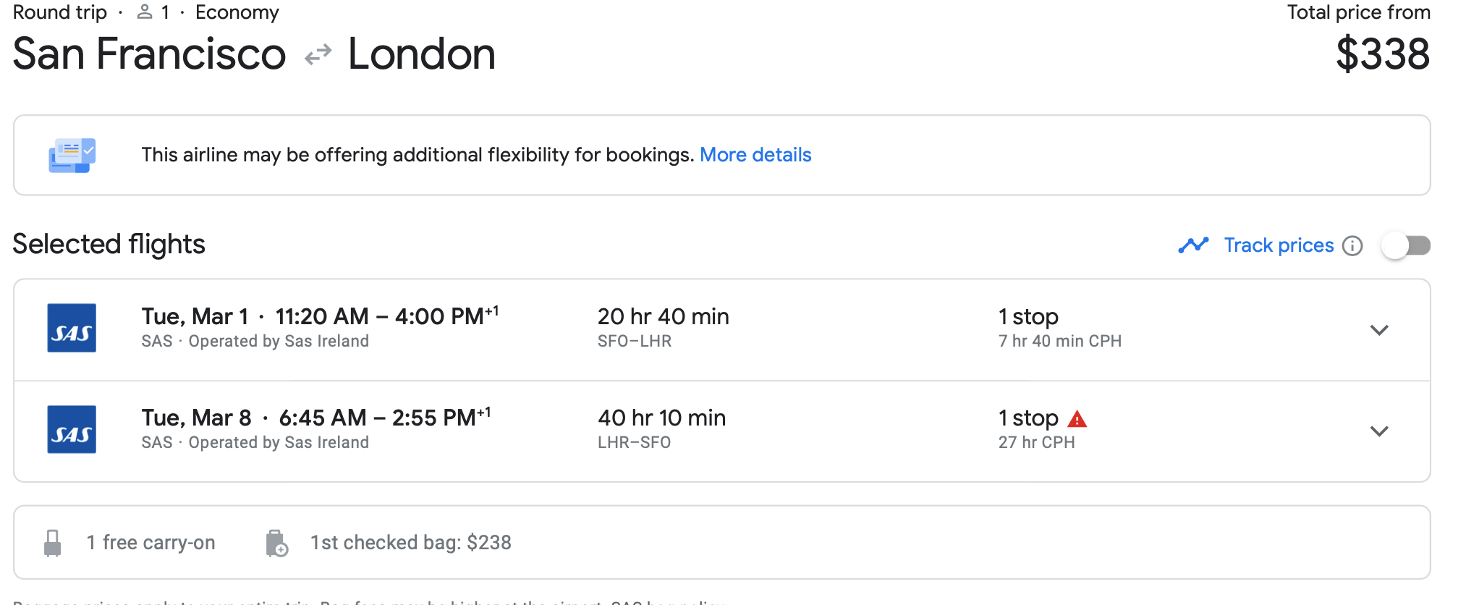Expand the Tue, Mar 8 flight details
The image size is (1466, 605).
pos(1379,431)
